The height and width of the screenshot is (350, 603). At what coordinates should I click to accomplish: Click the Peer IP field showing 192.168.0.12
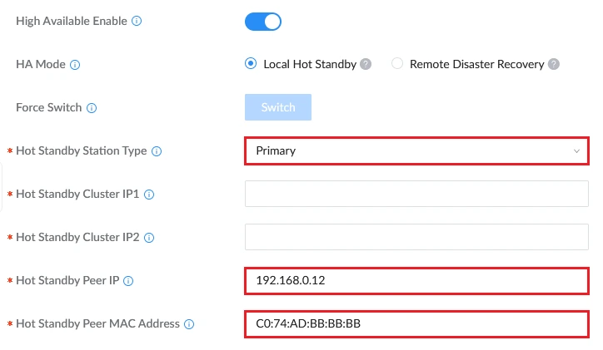417,280
